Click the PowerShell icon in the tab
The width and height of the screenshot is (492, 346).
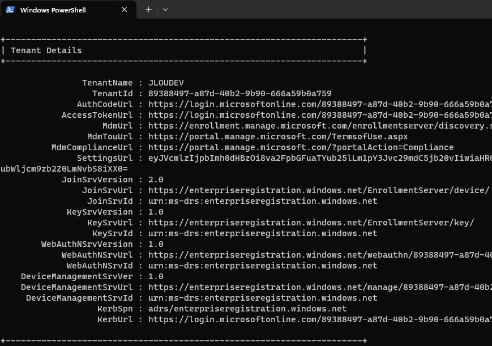(x=10, y=10)
